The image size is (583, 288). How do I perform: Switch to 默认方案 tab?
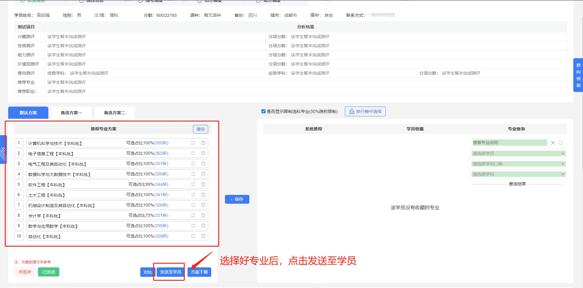click(x=28, y=113)
